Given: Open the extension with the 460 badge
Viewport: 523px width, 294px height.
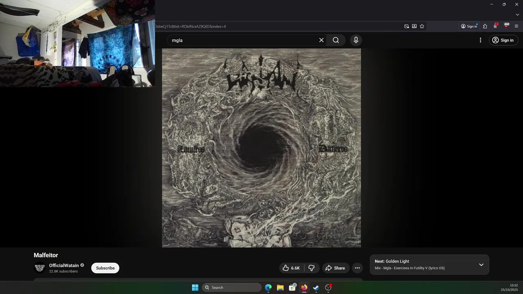Looking at the screenshot, I should 507,26.
